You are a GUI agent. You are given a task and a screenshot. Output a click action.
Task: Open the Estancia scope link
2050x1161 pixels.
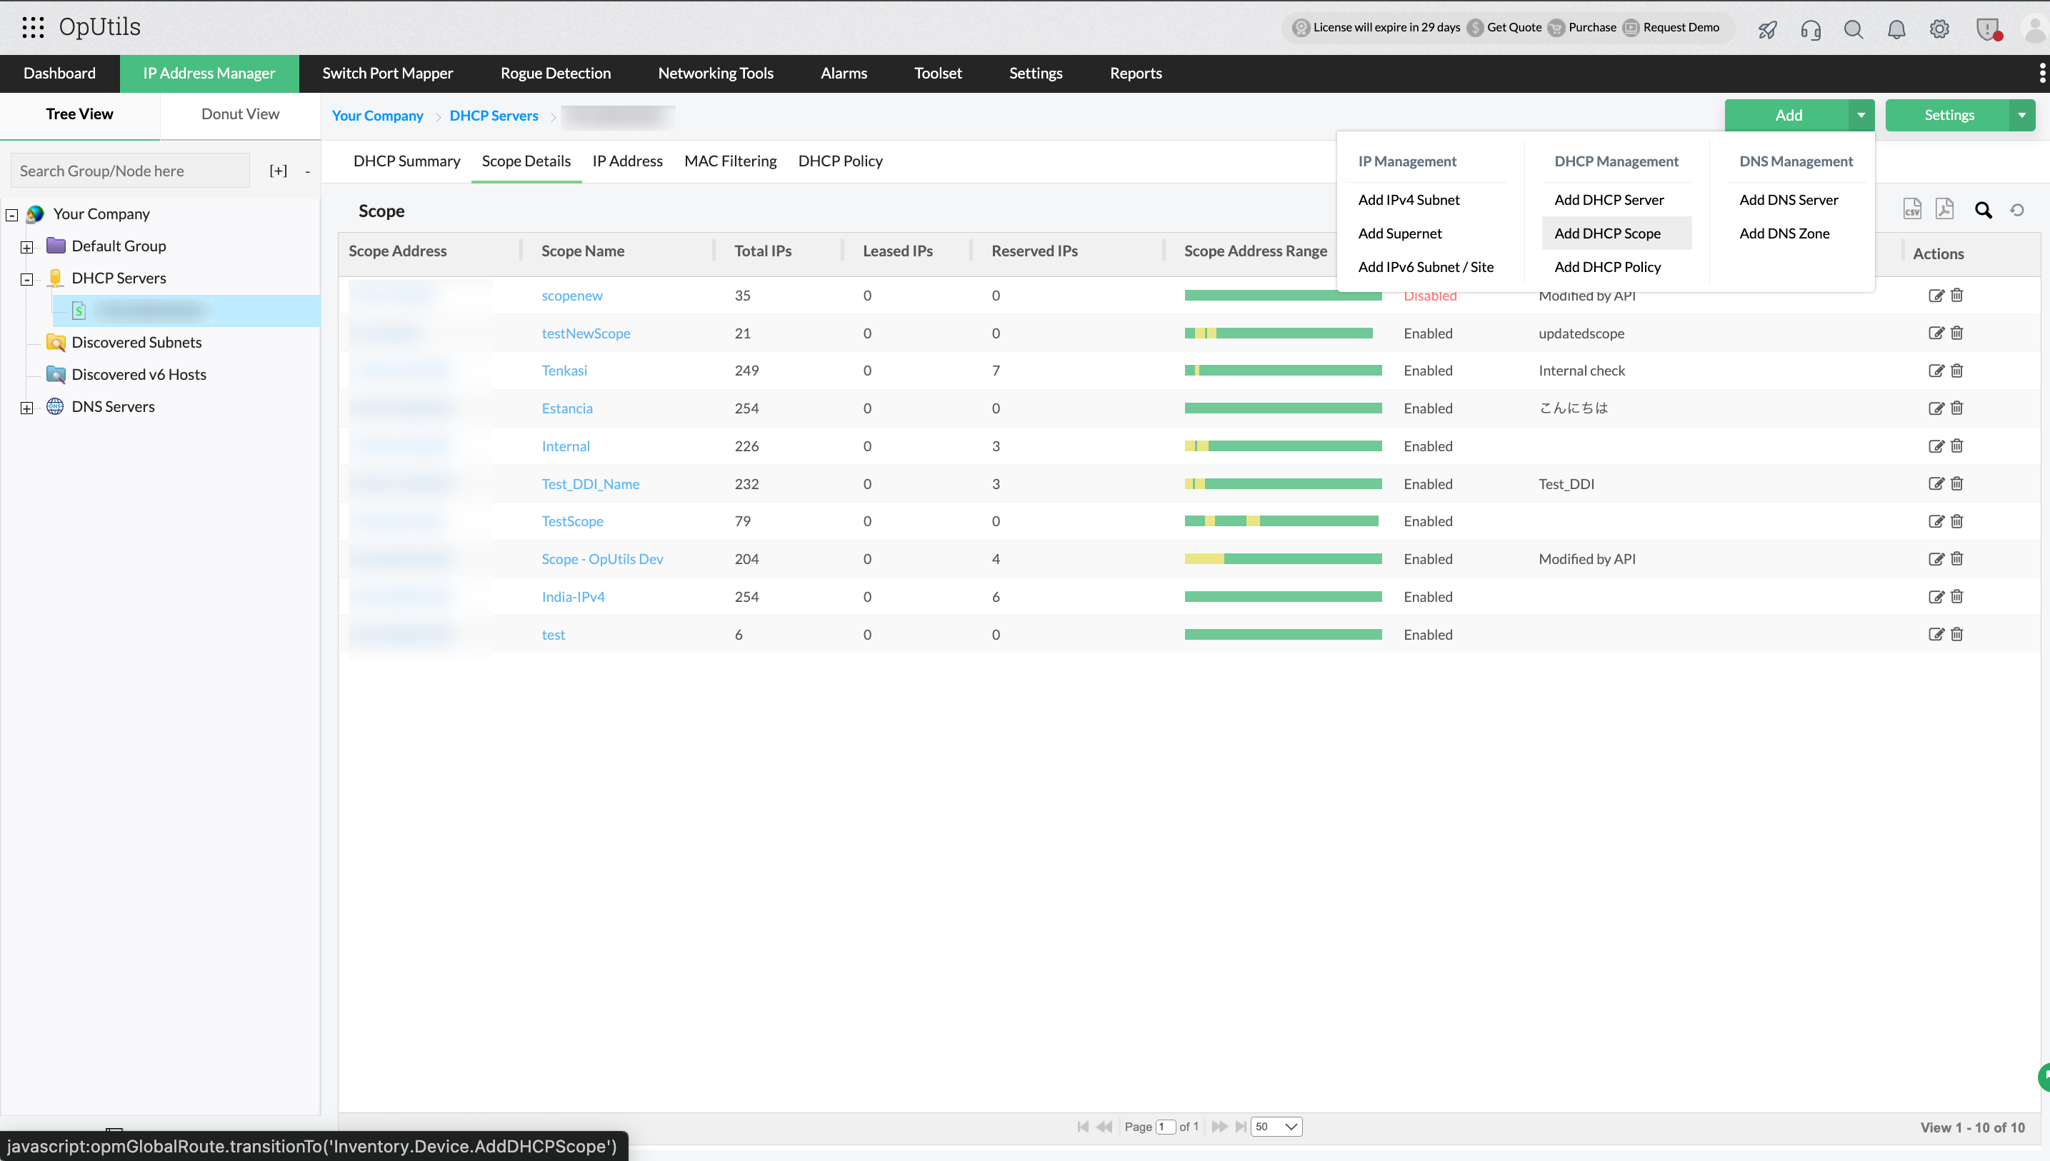tap(566, 408)
